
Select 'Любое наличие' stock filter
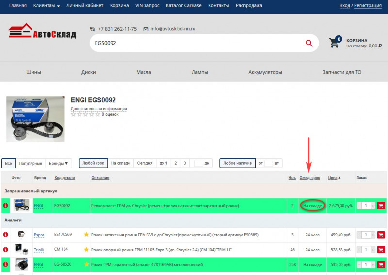(237, 163)
